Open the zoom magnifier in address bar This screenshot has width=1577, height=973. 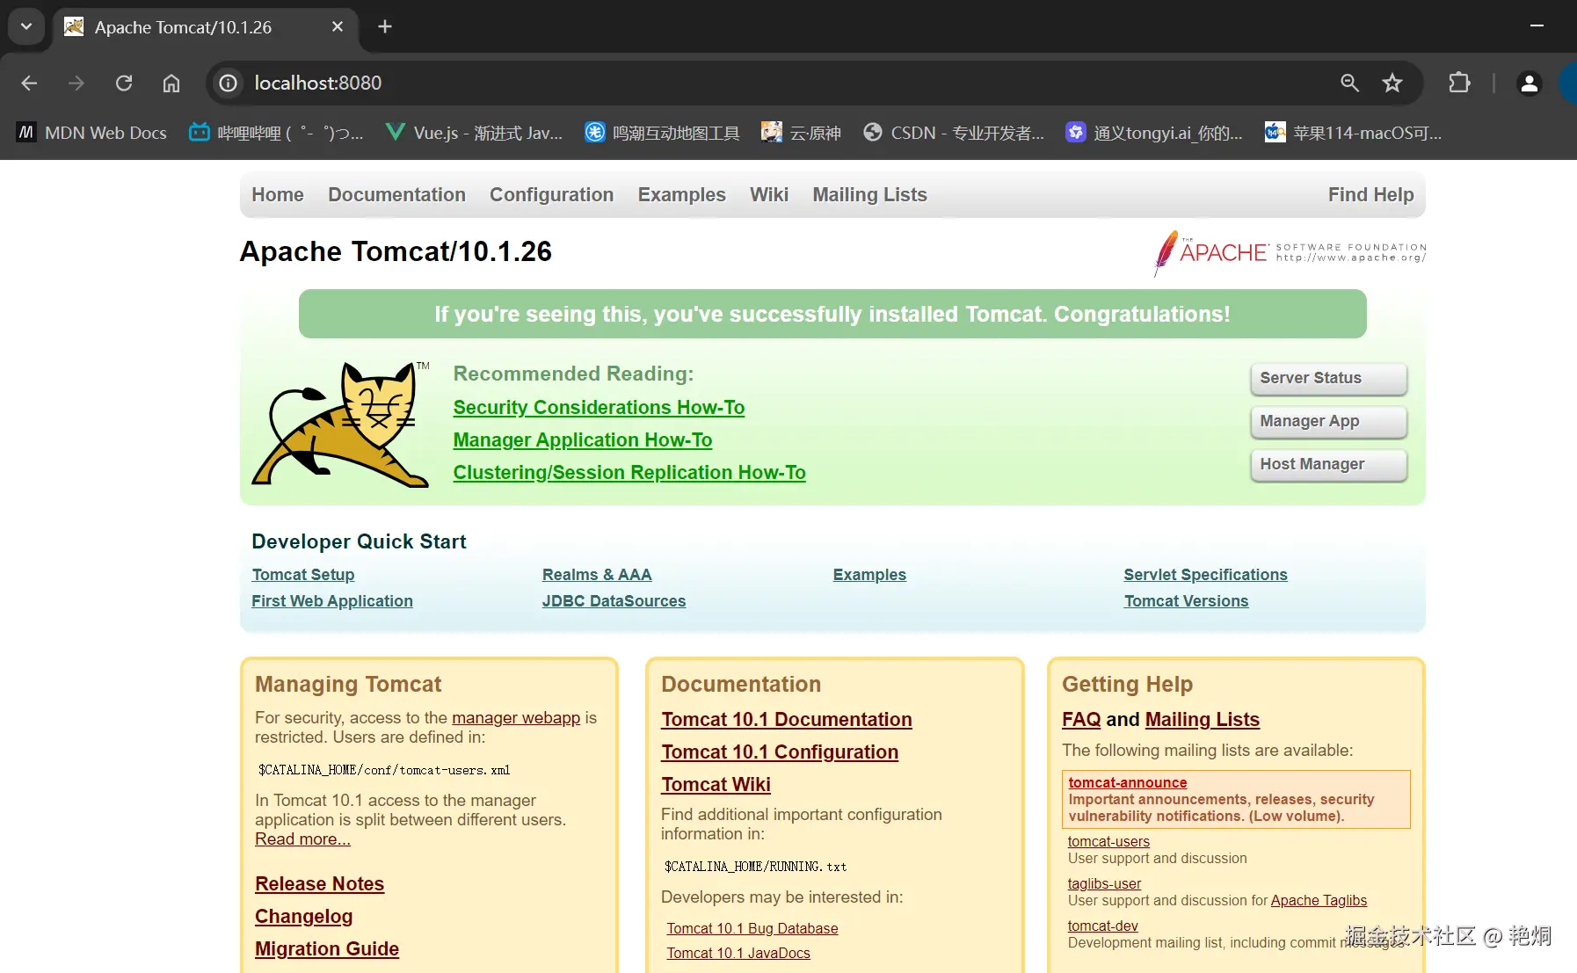(x=1349, y=83)
